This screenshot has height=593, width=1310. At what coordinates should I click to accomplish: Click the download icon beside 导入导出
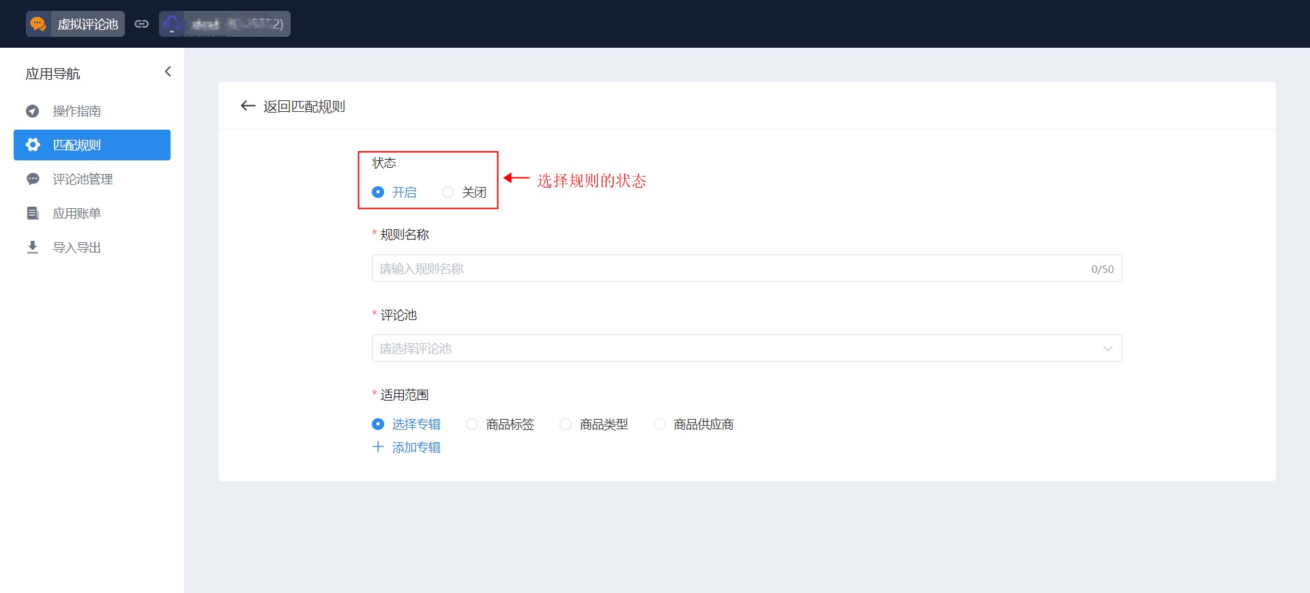click(32, 247)
